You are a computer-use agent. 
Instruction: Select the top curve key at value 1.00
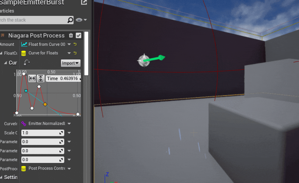click(24, 74)
